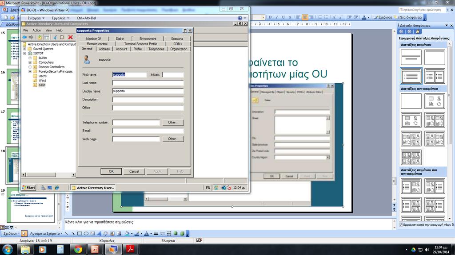Open Fill Color bucket on drawing toolbar
Viewport: 455px width, 255px height.
(127, 233)
